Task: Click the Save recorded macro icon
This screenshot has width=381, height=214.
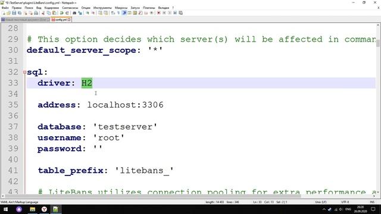Action: [x=180, y=13]
